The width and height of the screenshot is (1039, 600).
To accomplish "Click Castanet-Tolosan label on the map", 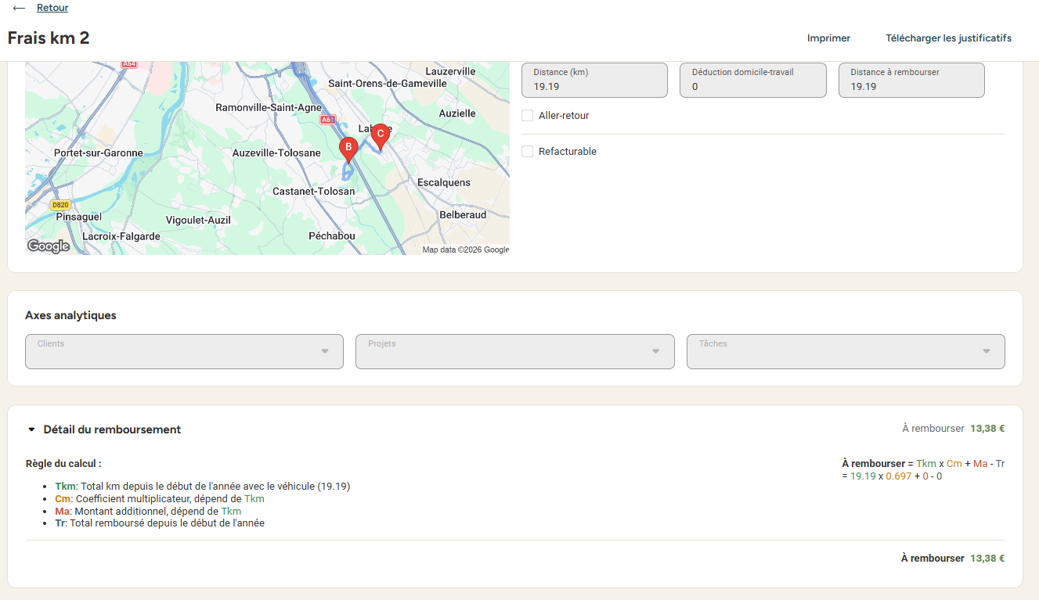I will tap(313, 192).
